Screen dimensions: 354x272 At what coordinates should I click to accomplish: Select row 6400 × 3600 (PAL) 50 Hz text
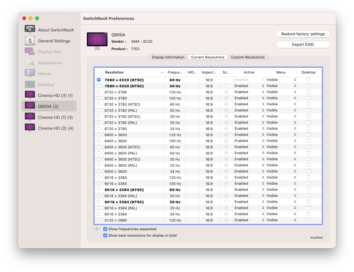[121, 153]
